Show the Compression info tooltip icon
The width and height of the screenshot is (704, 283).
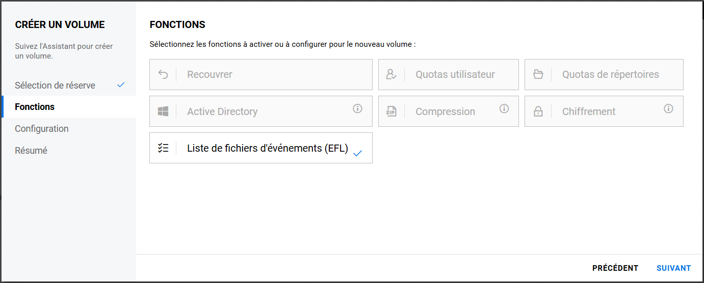(x=504, y=108)
